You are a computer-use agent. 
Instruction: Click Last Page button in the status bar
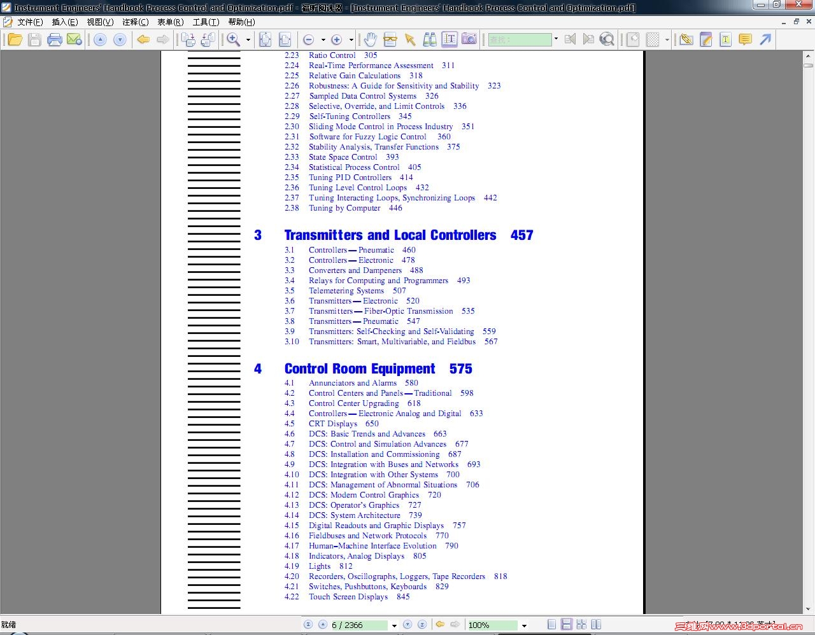pos(422,625)
